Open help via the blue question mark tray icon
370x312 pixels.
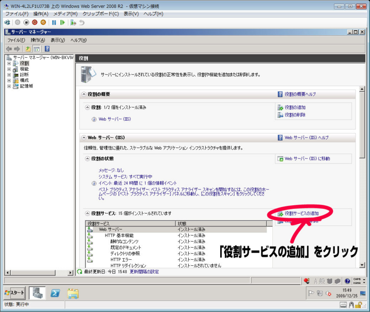click(x=347, y=281)
